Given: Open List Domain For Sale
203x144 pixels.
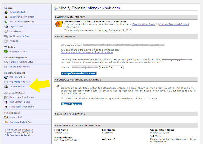Looking at the screenshot, I should (x=19, y=36).
